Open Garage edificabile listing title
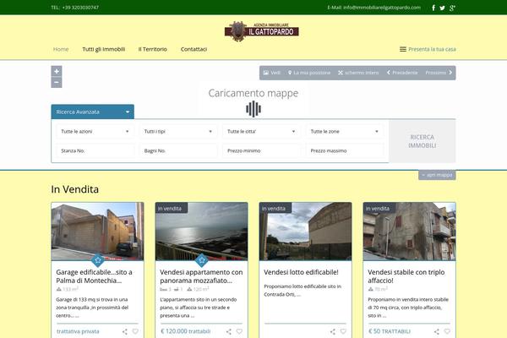 (94, 276)
